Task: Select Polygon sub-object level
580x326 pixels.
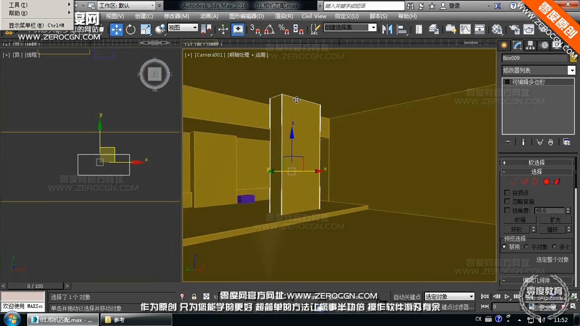Action: [546, 182]
